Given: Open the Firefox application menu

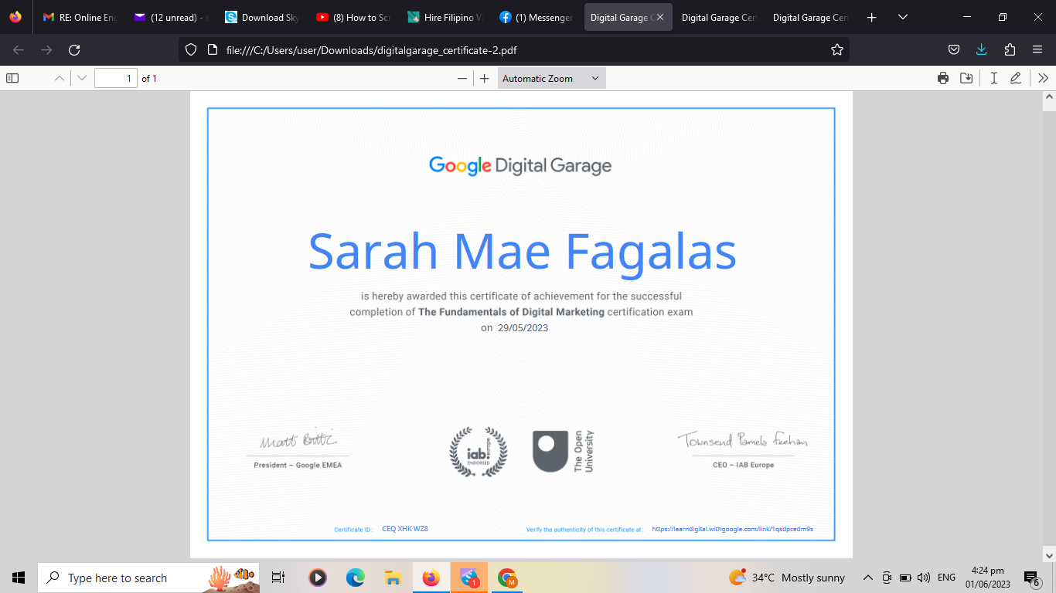Looking at the screenshot, I should [x=1037, y=49].
